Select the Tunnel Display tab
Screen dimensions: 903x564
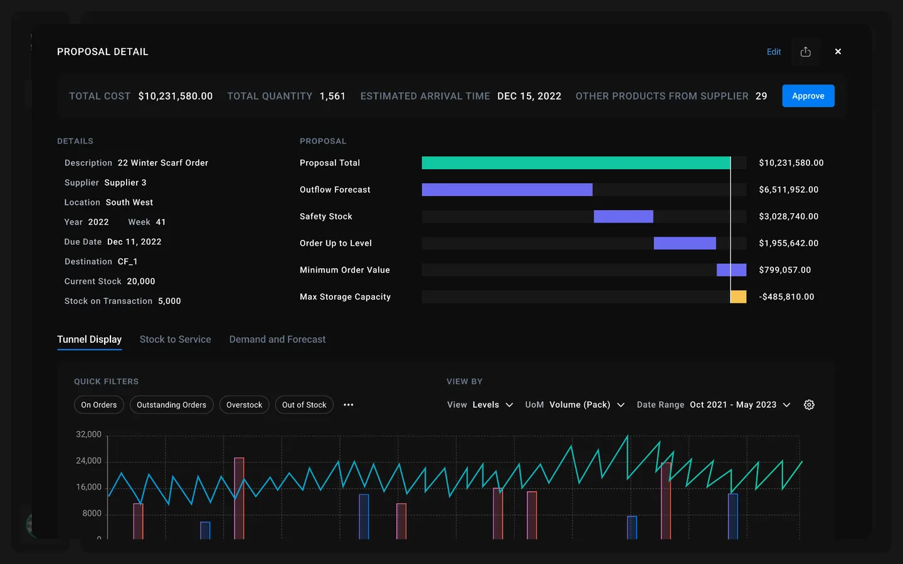[x=90, y=339]
